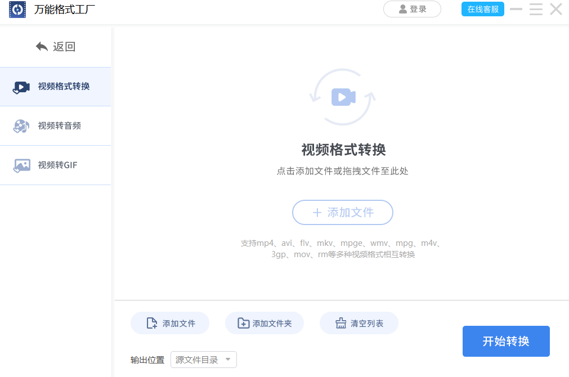
Task: Open the hamburger menu in title bar
Action: (x=535, y=9)
